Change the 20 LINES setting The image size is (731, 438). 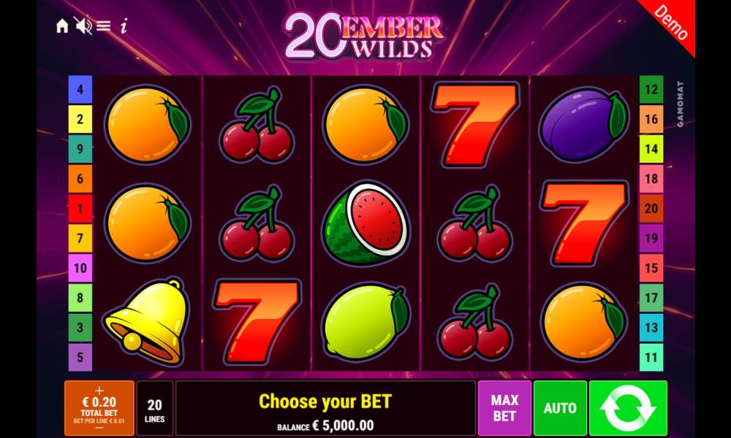coord(155,409)
